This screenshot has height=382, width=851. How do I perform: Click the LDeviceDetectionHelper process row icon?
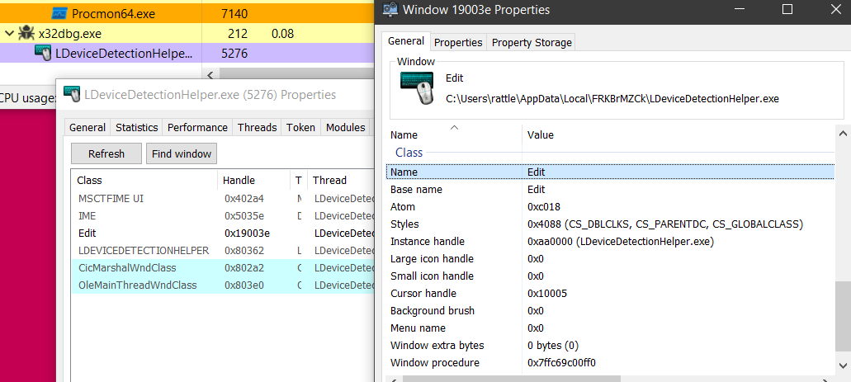43,53
